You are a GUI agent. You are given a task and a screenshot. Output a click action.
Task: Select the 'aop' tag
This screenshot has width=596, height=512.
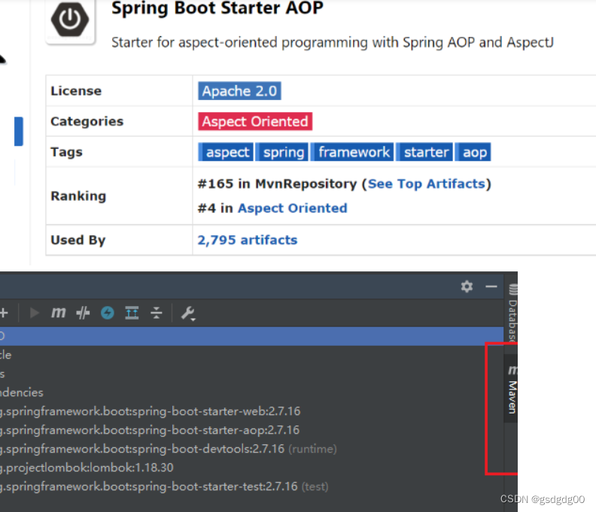coord(473,152)
